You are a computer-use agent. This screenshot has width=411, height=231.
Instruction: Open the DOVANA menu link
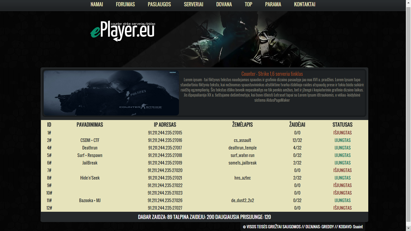[x=224, y=4]
